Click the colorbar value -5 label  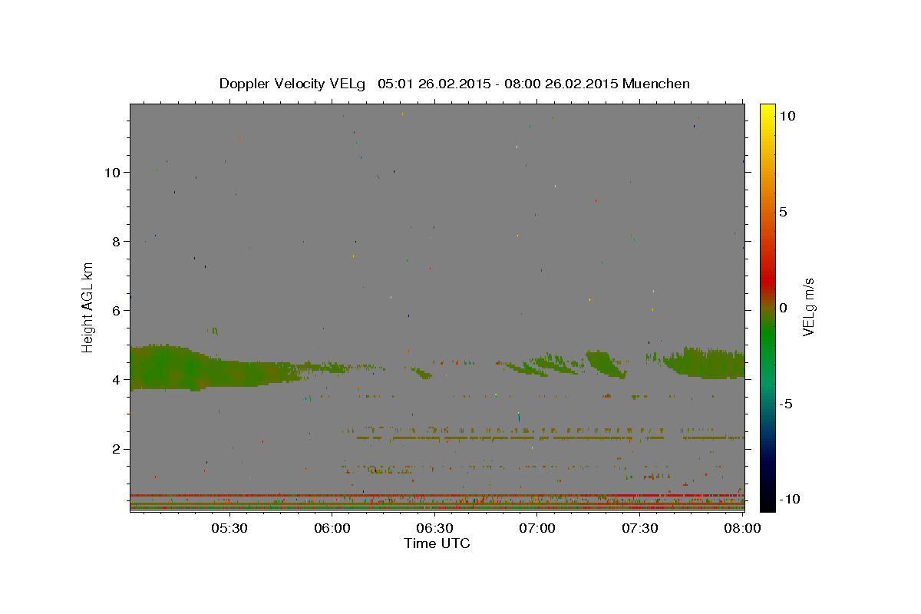pos(786,404)
